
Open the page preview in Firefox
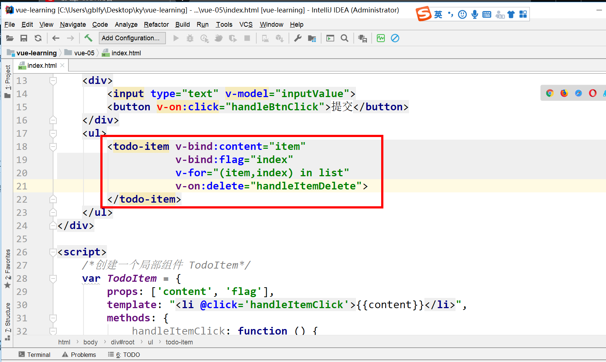[x=564, y=93]
